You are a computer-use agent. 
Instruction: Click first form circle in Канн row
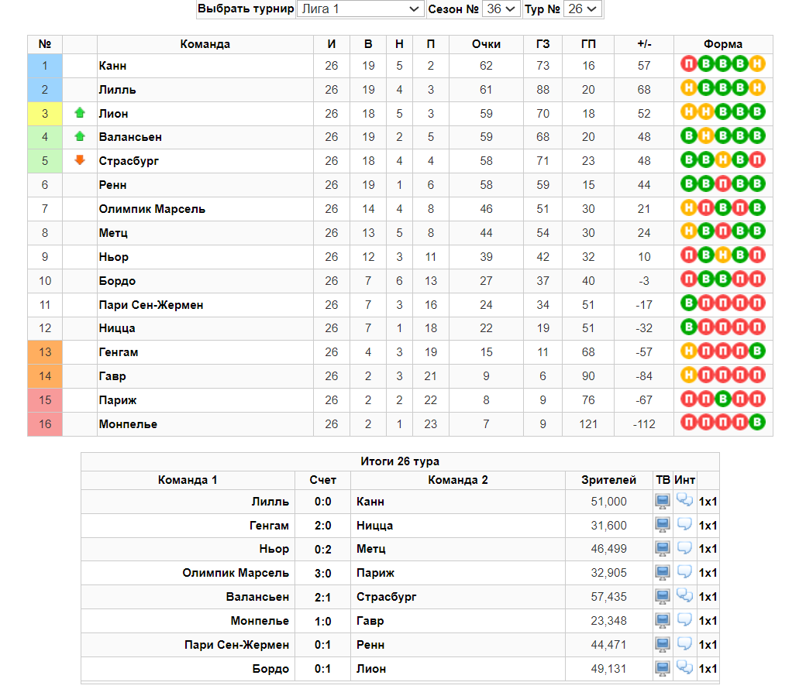click(689, 64)
